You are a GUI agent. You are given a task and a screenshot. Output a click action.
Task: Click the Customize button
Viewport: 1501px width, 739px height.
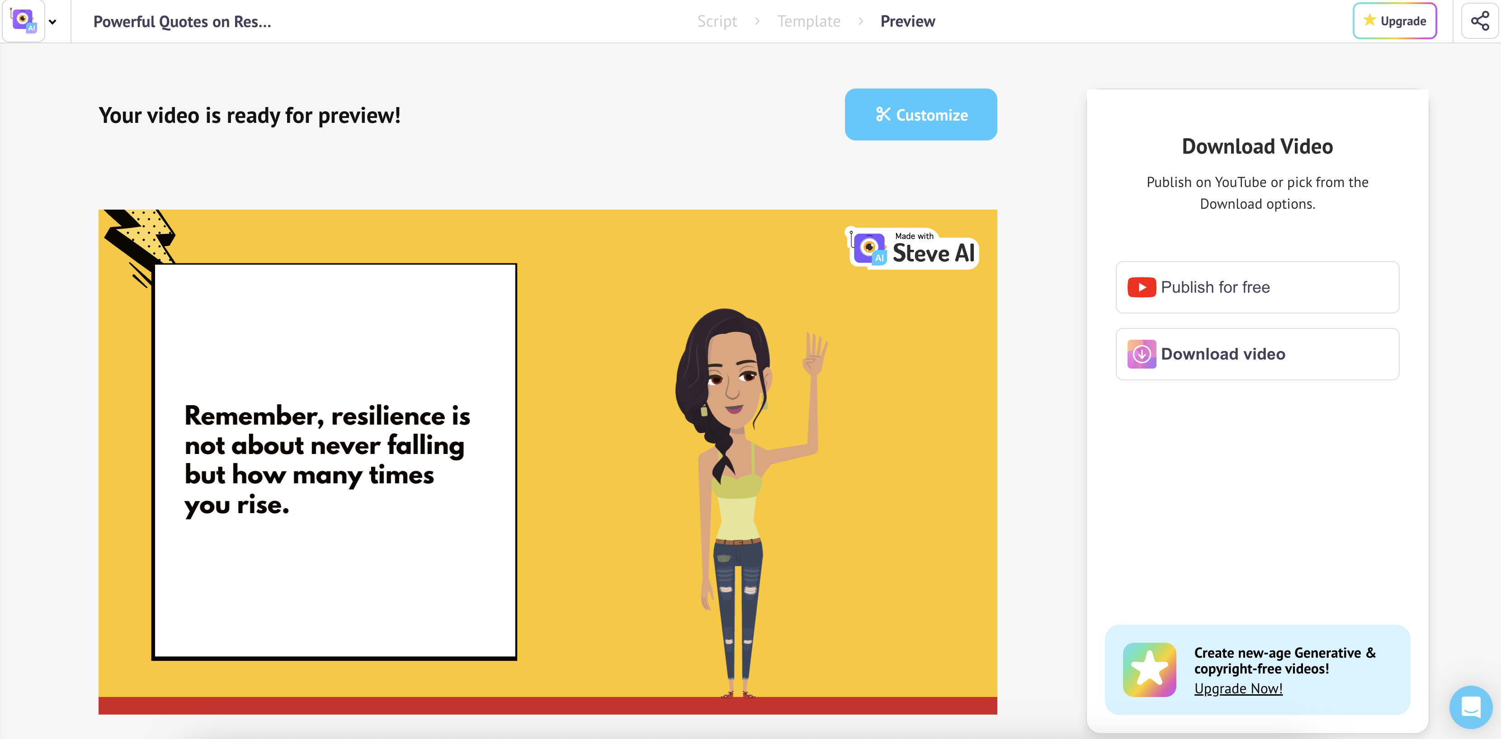(x=920, y=115)
